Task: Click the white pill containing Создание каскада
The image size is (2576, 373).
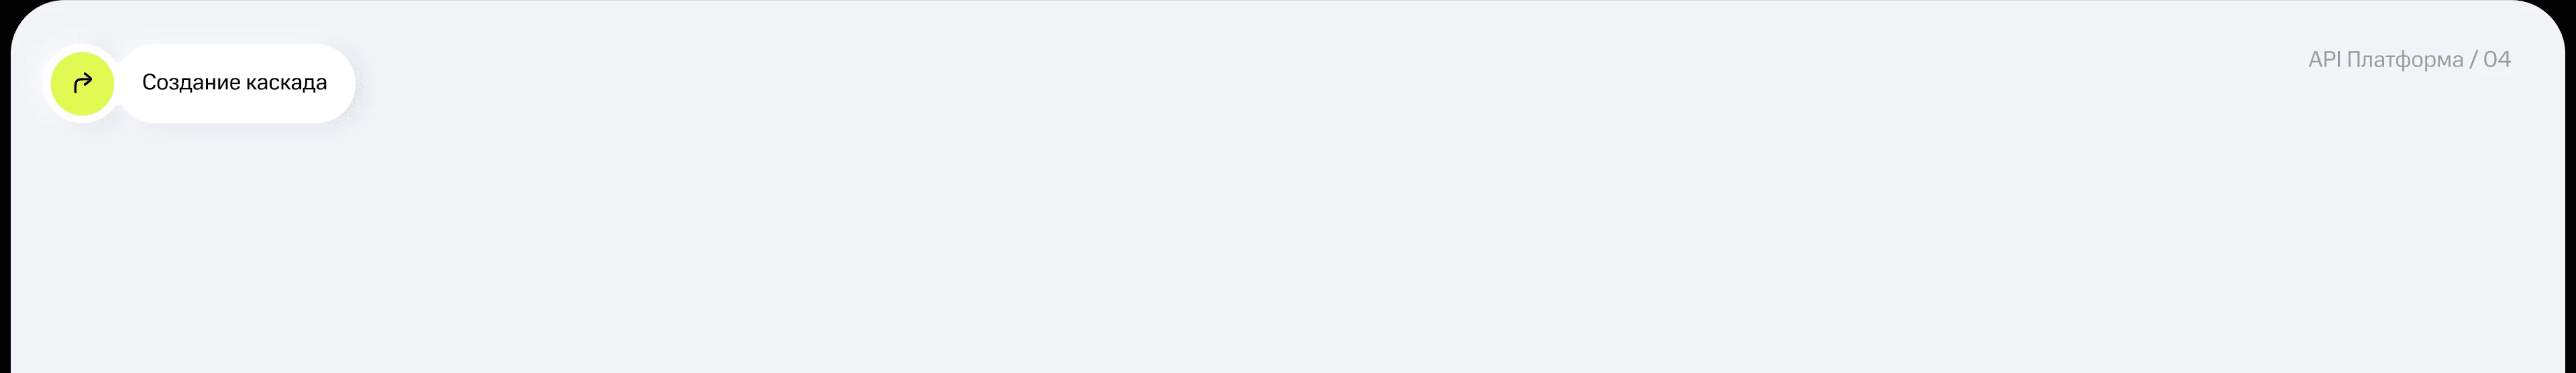Action: coord(236,83)
